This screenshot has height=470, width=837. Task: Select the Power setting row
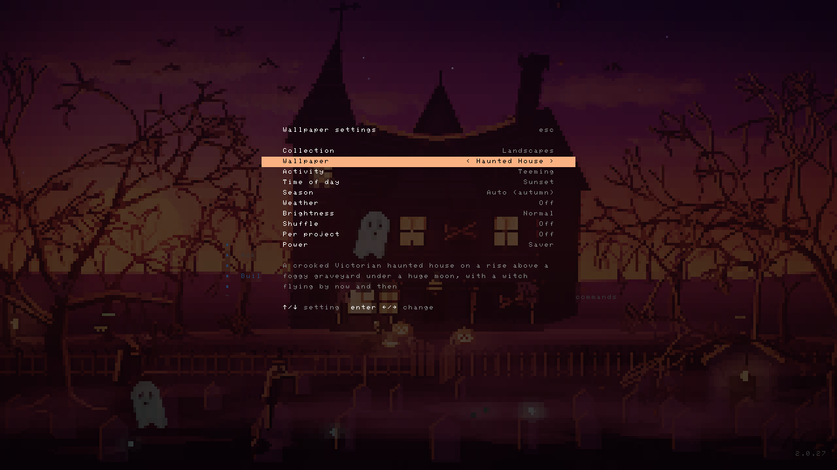tap(418, 245)
